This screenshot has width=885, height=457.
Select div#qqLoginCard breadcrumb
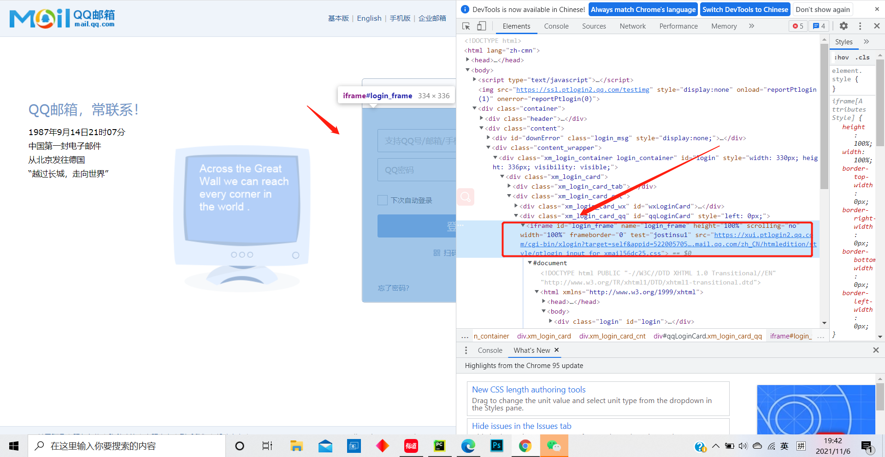[708, 336]
